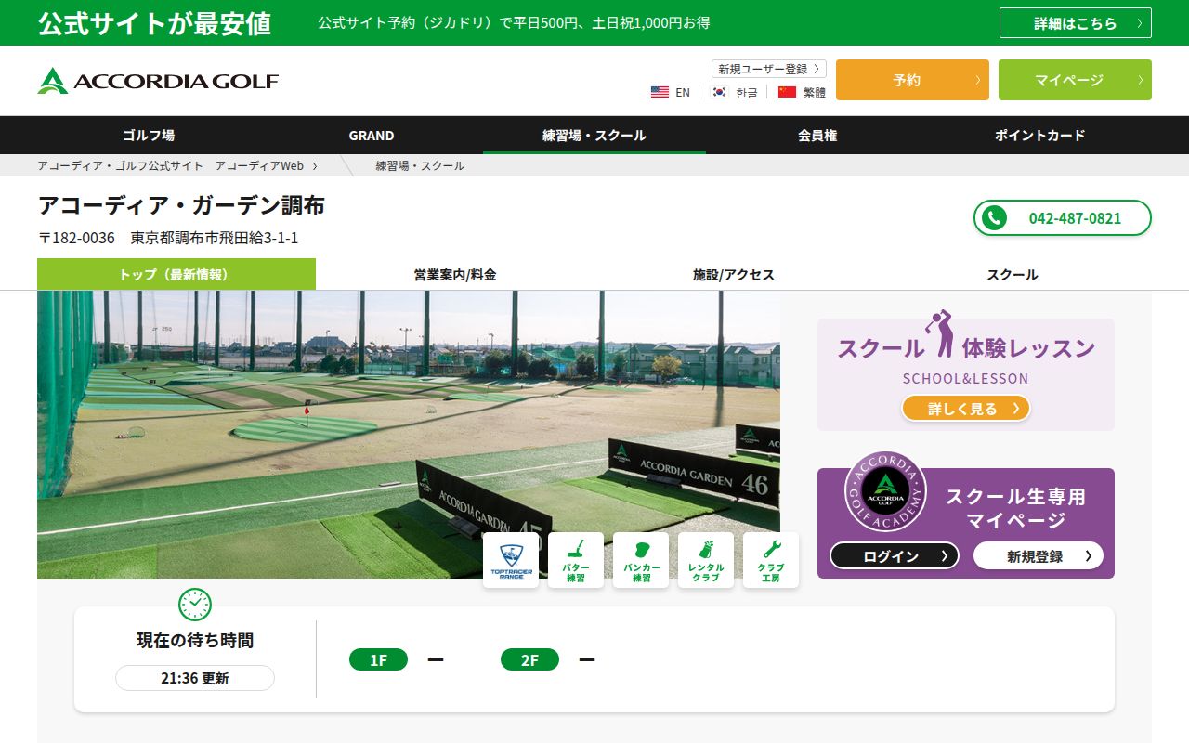Click EN language text link
Viewport: 1189px width, 743px height.
683,92
